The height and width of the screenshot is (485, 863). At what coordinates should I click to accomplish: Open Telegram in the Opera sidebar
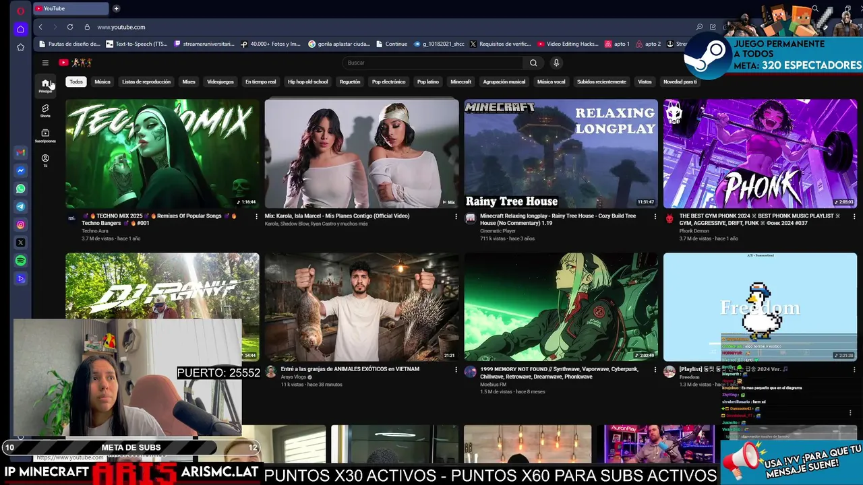click(x=21, y=207)
